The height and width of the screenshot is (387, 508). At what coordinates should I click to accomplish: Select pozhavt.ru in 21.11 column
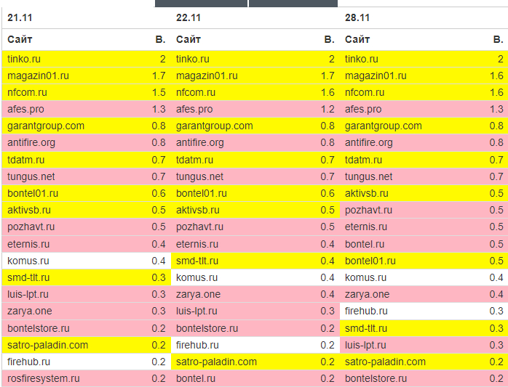[x=31, y=227]
